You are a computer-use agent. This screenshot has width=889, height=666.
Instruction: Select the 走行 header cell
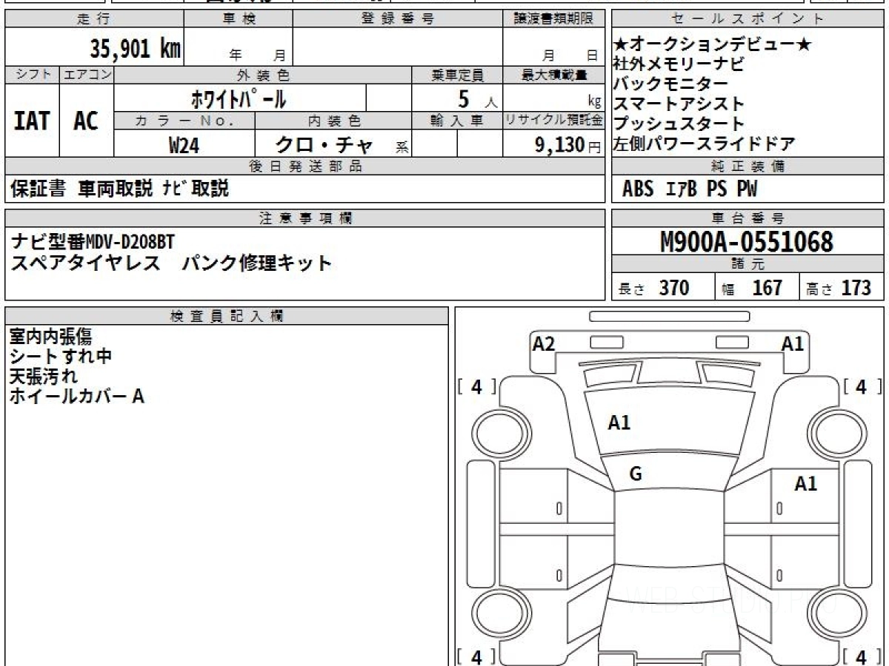94,19
